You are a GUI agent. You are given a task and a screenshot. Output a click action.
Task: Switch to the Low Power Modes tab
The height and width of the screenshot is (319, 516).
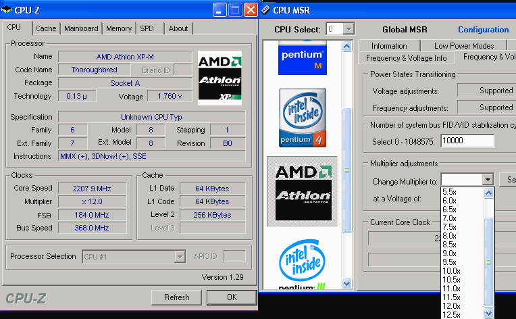tap(464, 46)
